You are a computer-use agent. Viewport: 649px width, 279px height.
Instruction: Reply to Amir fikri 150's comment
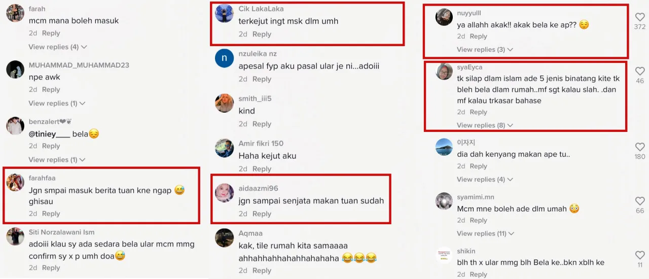(262, 169)
